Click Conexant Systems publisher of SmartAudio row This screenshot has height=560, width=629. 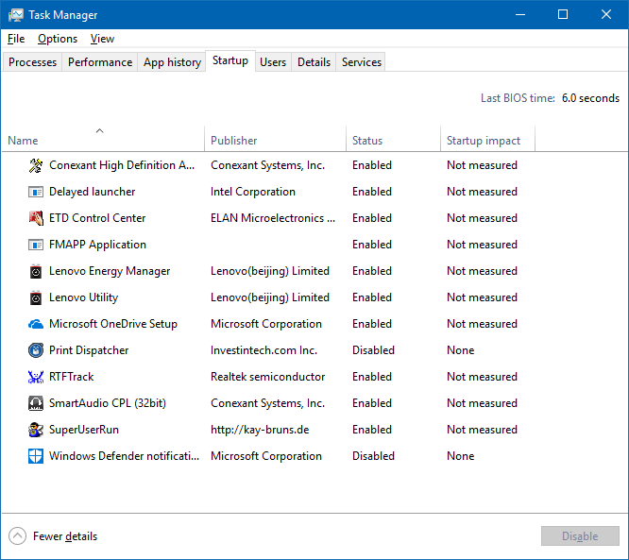(x=267, y=403)
